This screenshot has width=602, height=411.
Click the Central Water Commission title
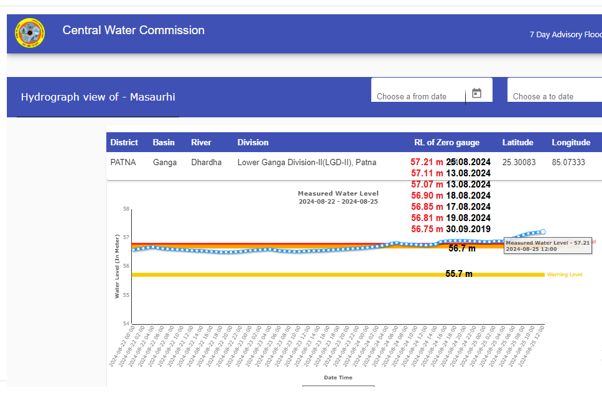133,30
